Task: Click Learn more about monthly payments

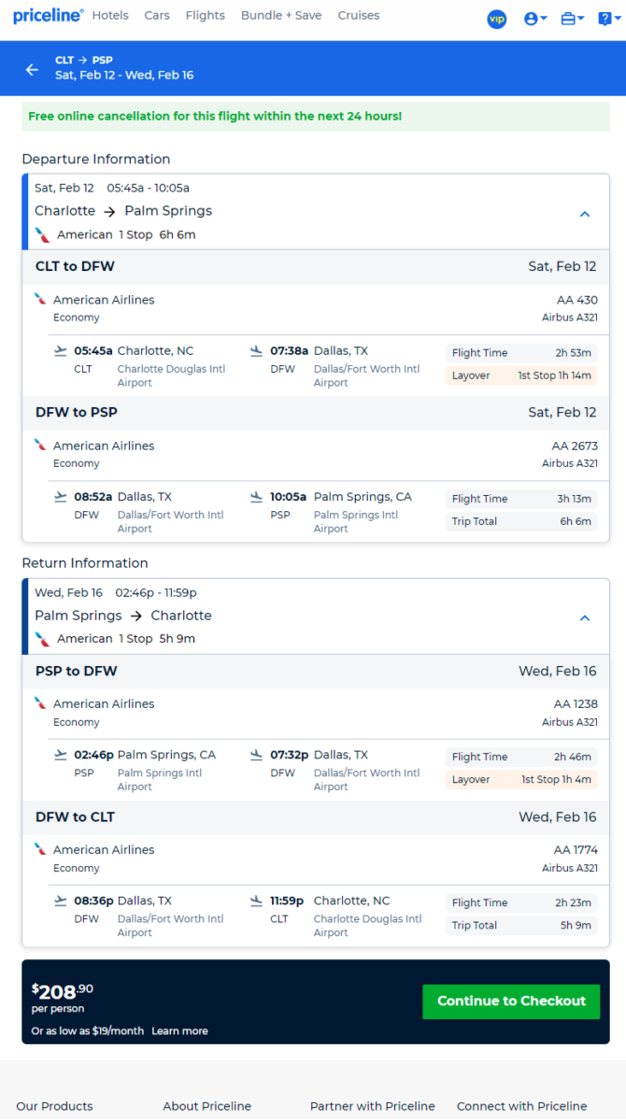Action: pyautogui.click(x=179, y=1030)
